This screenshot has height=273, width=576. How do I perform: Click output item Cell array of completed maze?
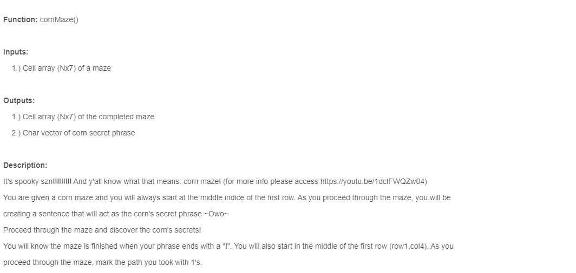point(83,117)
